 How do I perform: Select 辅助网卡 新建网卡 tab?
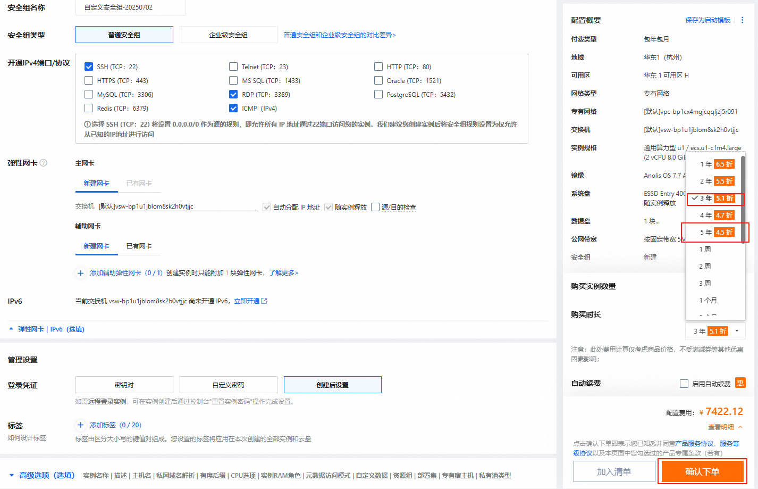(96, 246)
